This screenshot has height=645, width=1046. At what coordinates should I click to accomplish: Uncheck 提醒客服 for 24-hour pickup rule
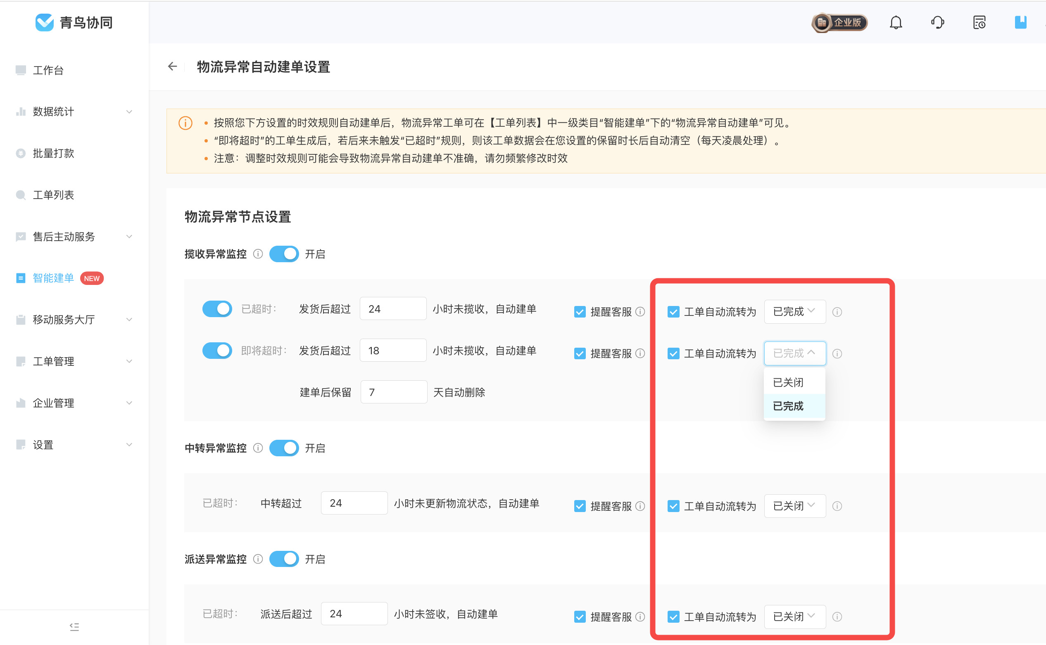coord(580,312)
